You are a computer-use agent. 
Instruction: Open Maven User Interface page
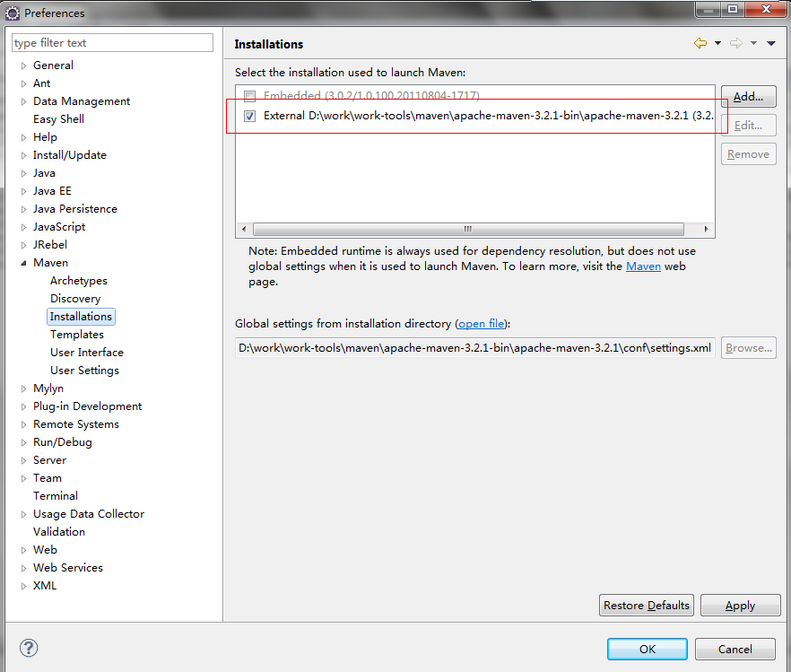pos(87,352)
